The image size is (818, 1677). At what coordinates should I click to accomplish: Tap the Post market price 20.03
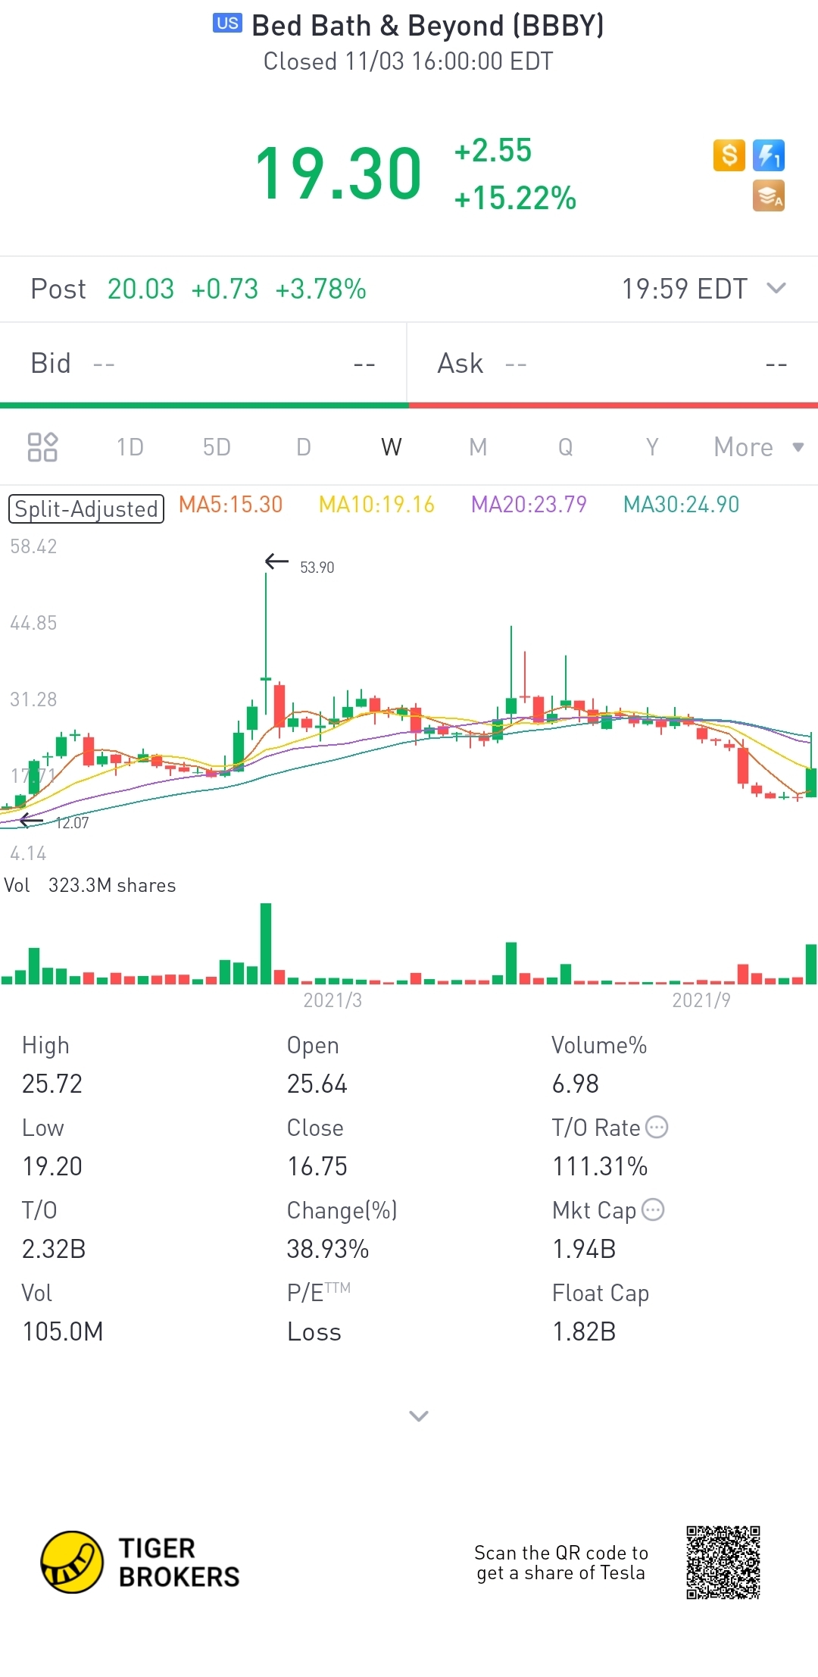(x=141, y=289)
